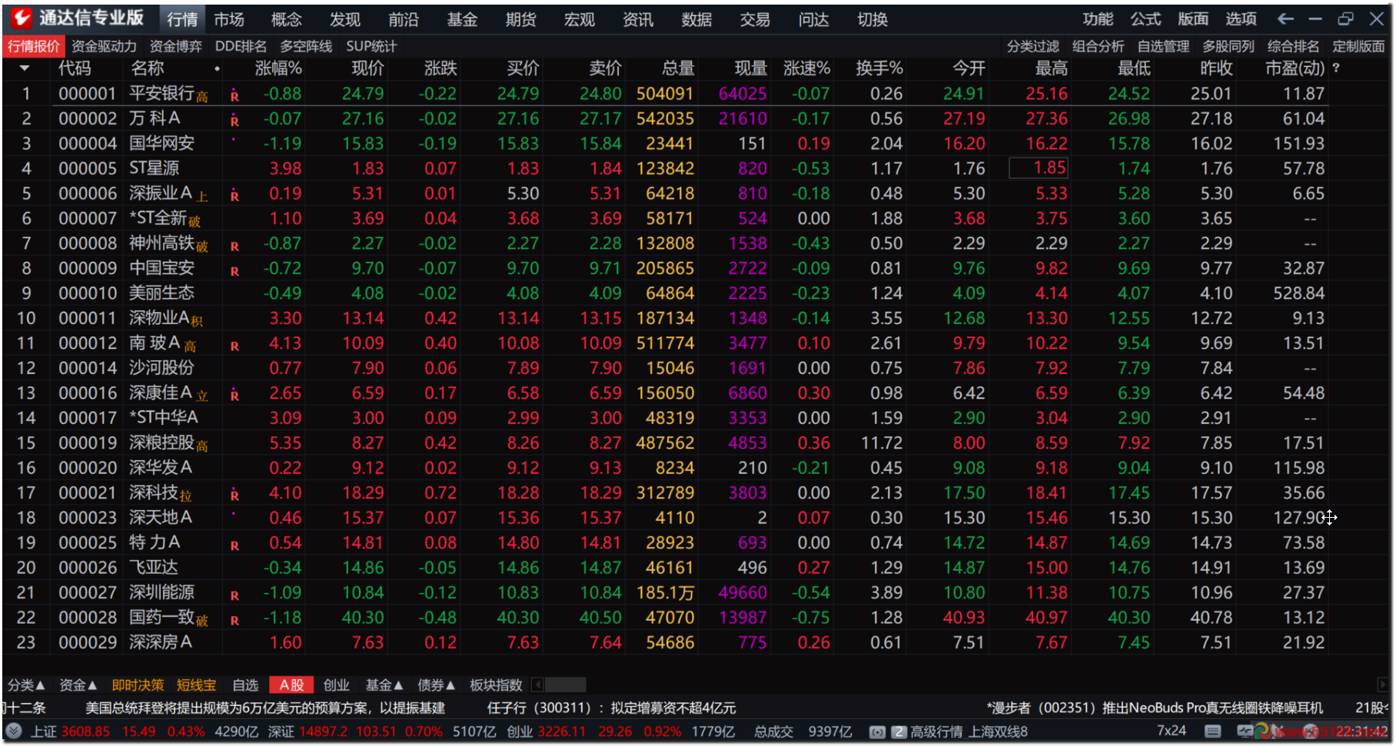Select the 国药一致 stock name
Screen dimensions: 1396x746
(x=161, y=617)
